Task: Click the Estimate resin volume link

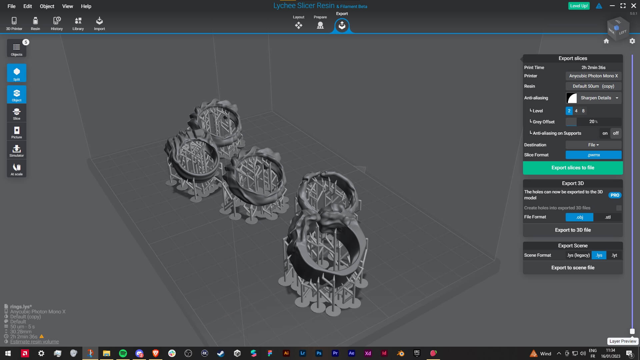Action: [34, 342]
